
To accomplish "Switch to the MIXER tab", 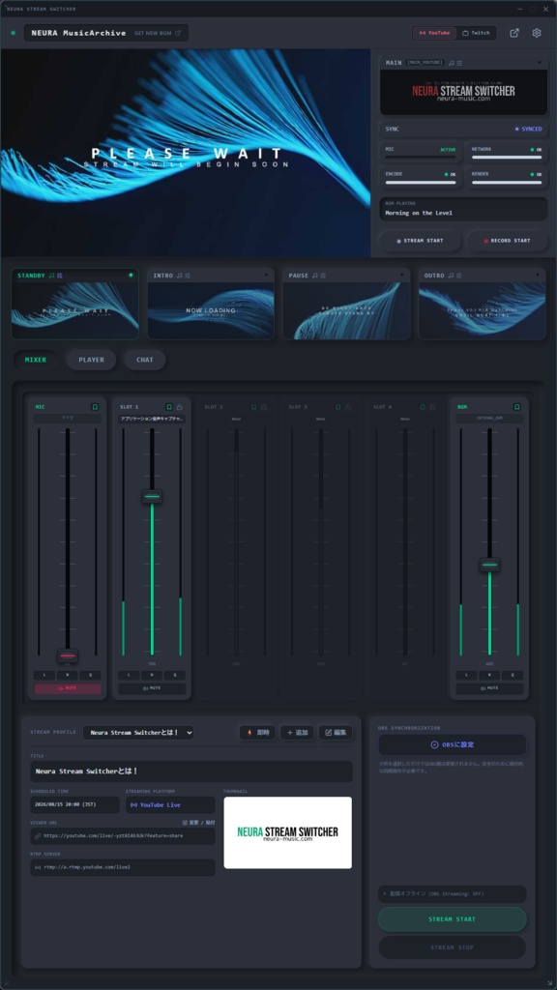I will pos(36,360).
